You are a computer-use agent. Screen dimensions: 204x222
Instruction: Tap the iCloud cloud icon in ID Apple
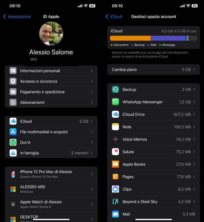click(13, 121)
